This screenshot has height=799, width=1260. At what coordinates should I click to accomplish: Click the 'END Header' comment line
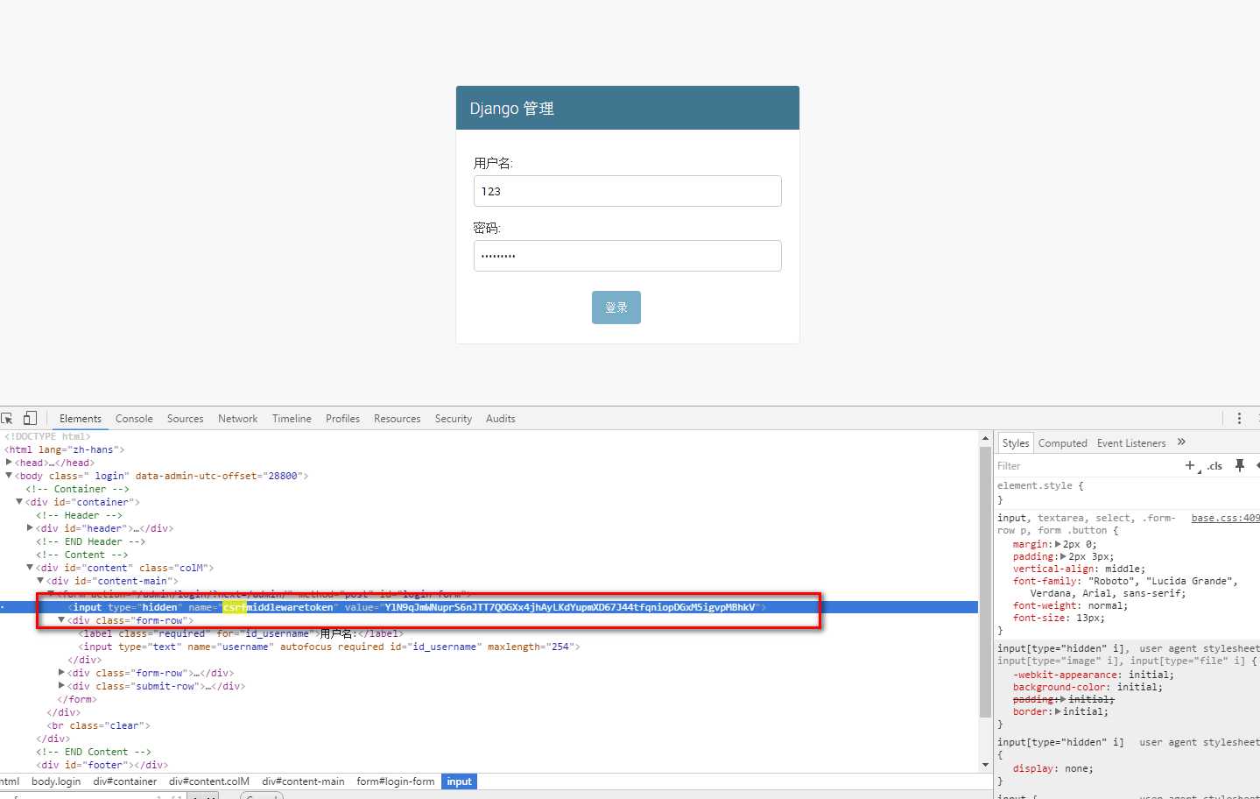(x=91, y=541)
